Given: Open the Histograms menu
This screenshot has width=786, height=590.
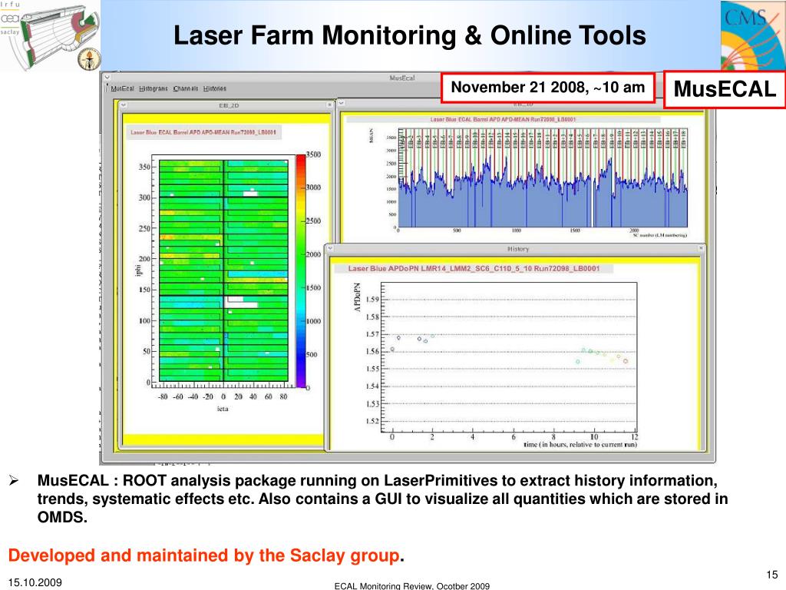Looking at the screenshot, I should click(x=154, y=88).
